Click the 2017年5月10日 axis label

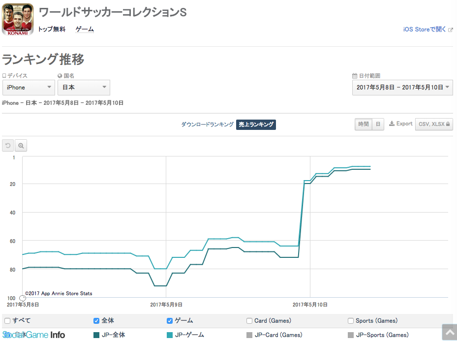pos(310,305)
